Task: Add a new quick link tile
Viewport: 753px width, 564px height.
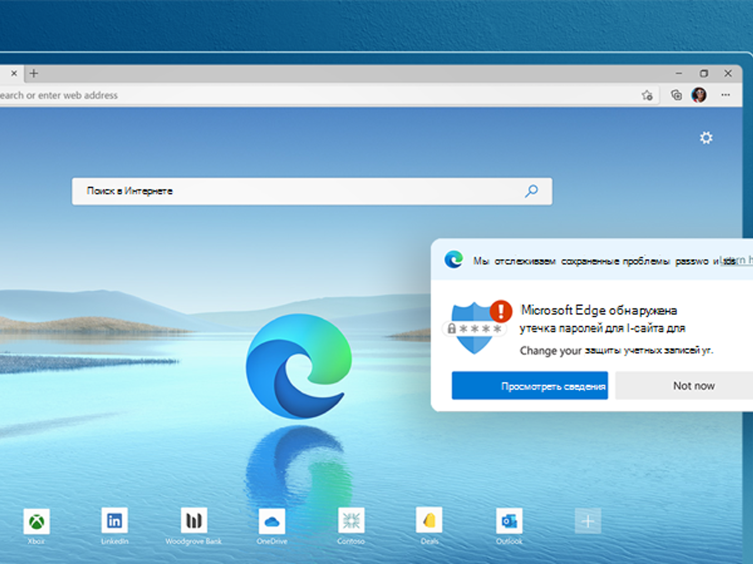Action: coord(587,521)
